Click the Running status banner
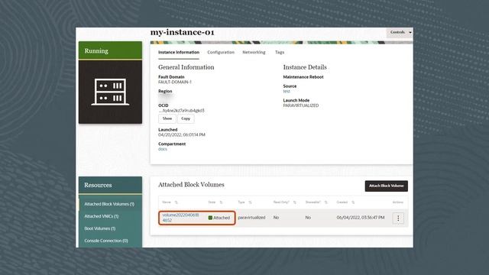This screenshot has height=275, width=489. coord(110,50)
